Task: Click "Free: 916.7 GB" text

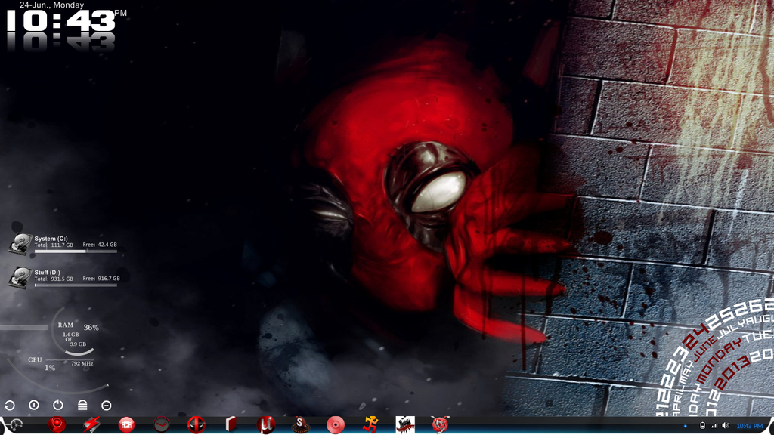Action: [x=101, y=279]
